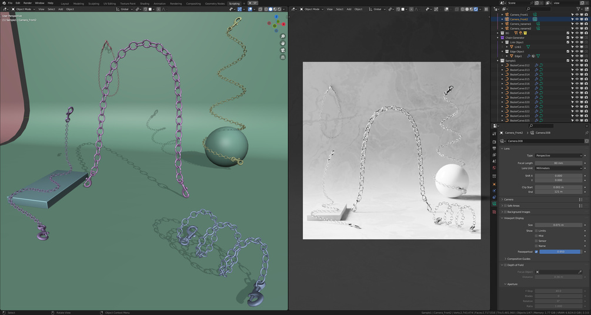Collapse the Chain Generator collection in outliner
This screenshot has height=315, width=591.
[498, 38]
